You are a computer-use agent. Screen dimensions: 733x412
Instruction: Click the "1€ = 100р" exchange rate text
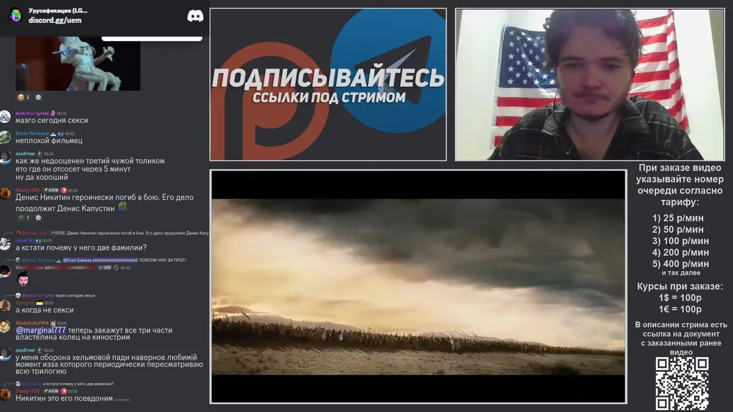click(680, 310)
